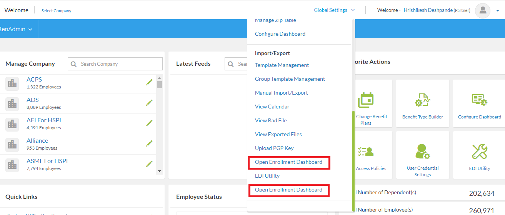Open the profile dropdown arrow beside avatar
The width and height of the screenshot is (505, 215).
coord(497,11)
